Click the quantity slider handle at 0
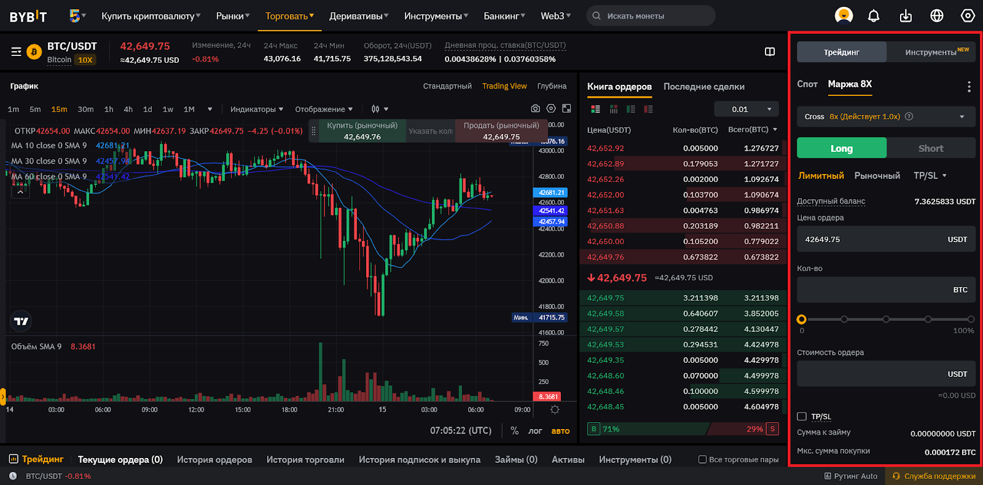983x485 pixels. tap(801, 320)
